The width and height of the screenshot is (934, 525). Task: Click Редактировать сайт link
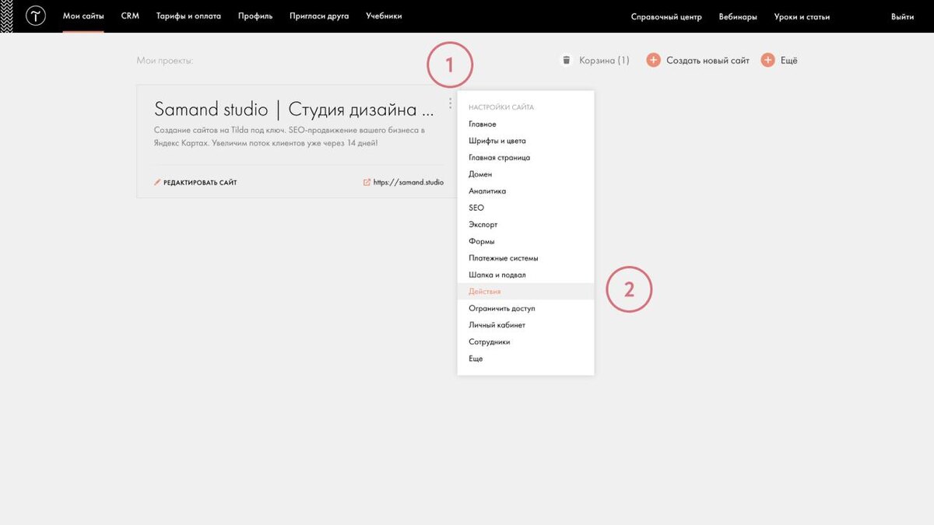click(x=200, y=183)
